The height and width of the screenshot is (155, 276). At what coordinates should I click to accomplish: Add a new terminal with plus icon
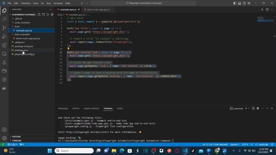tap(246, 108)
